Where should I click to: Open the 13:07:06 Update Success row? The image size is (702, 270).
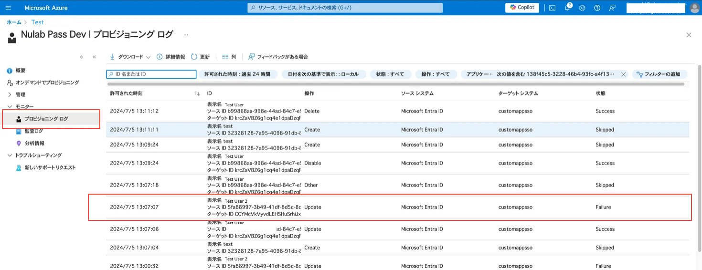click(398, 229)
